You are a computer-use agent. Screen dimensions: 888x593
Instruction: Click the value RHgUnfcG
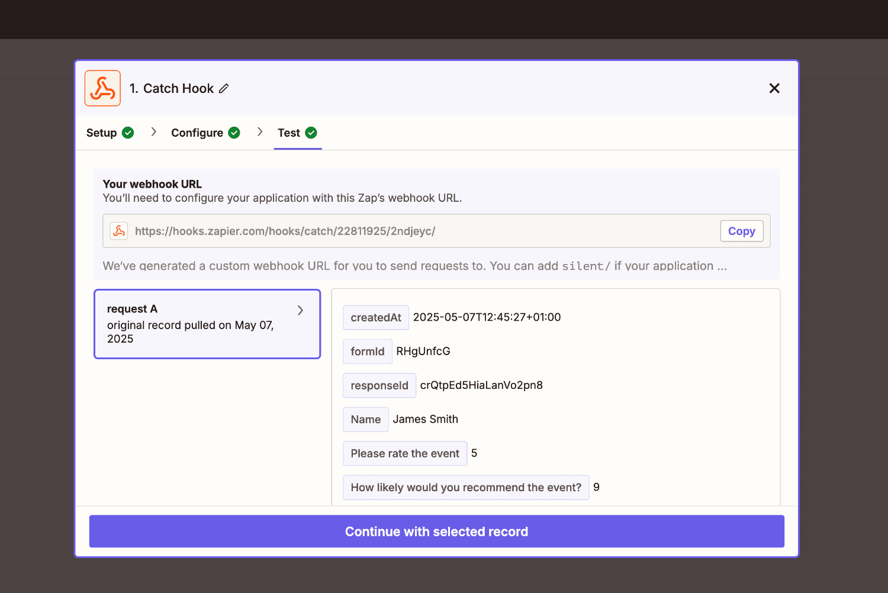[423, 351]
